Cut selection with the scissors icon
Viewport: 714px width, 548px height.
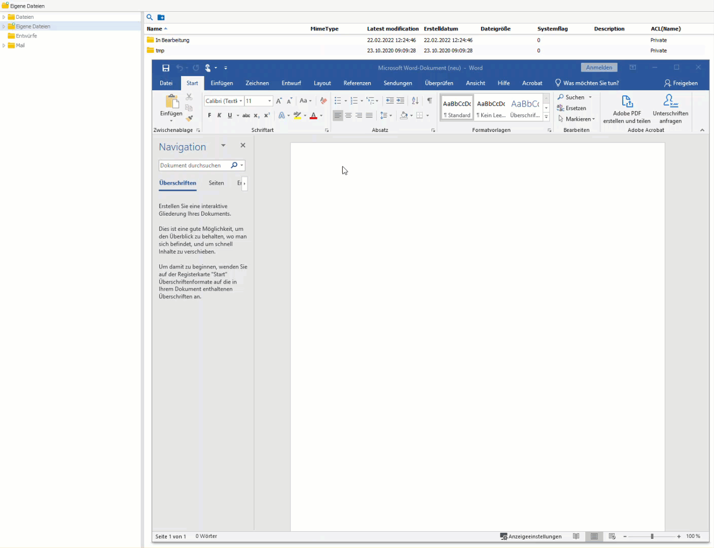pos(189,97)
